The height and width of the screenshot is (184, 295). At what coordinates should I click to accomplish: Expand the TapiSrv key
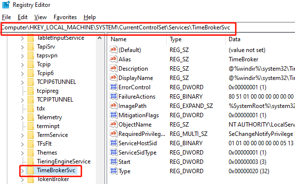[23, 47]
